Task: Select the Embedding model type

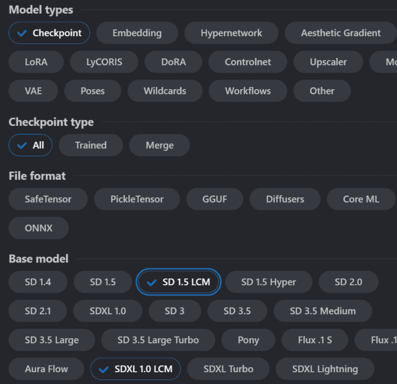Action: click(x=137, y=33)
